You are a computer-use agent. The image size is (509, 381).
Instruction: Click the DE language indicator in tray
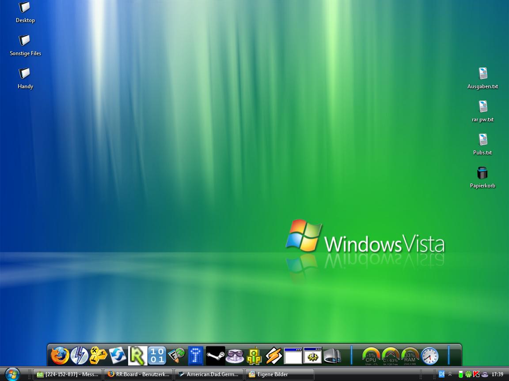click(x=442, y=374)
